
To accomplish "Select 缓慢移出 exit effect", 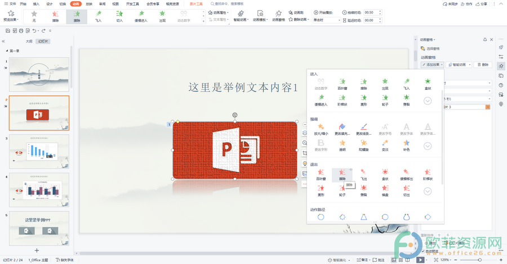I will tap(406, 174).
